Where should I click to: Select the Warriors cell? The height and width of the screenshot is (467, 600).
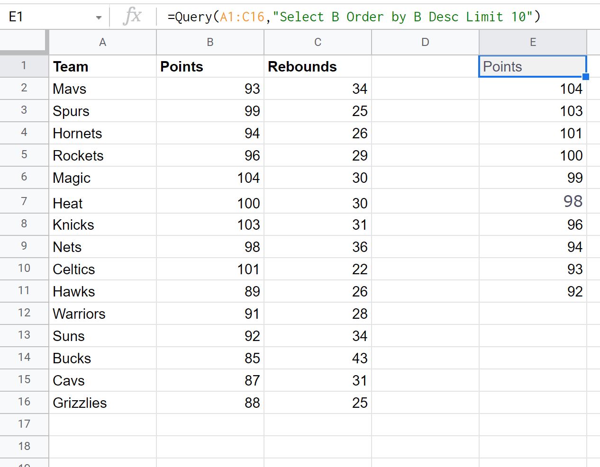(x=102, y=314)
